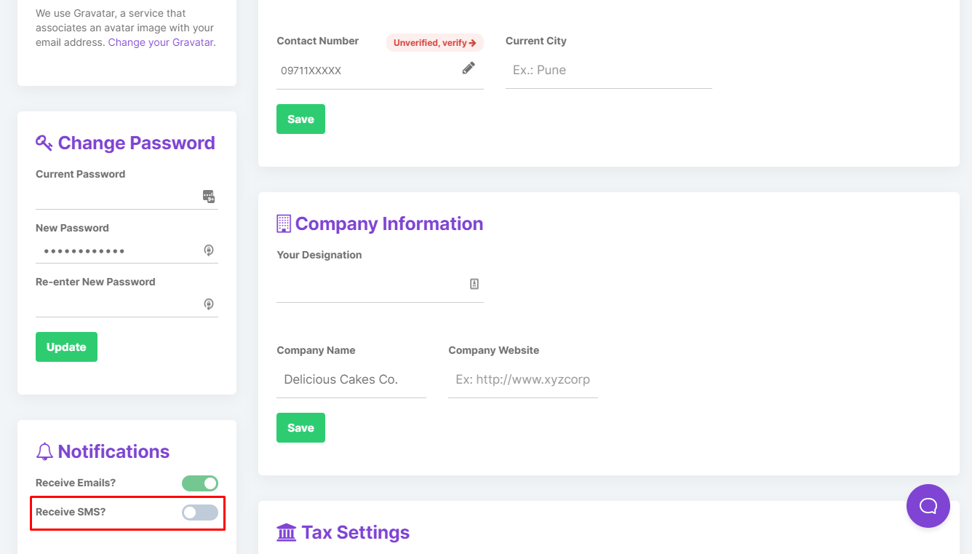Click the Unverified, verify badge
Image resolution: width=972 pixels, height=554 pixels.
pyautogui.click(x=435, y=43)
